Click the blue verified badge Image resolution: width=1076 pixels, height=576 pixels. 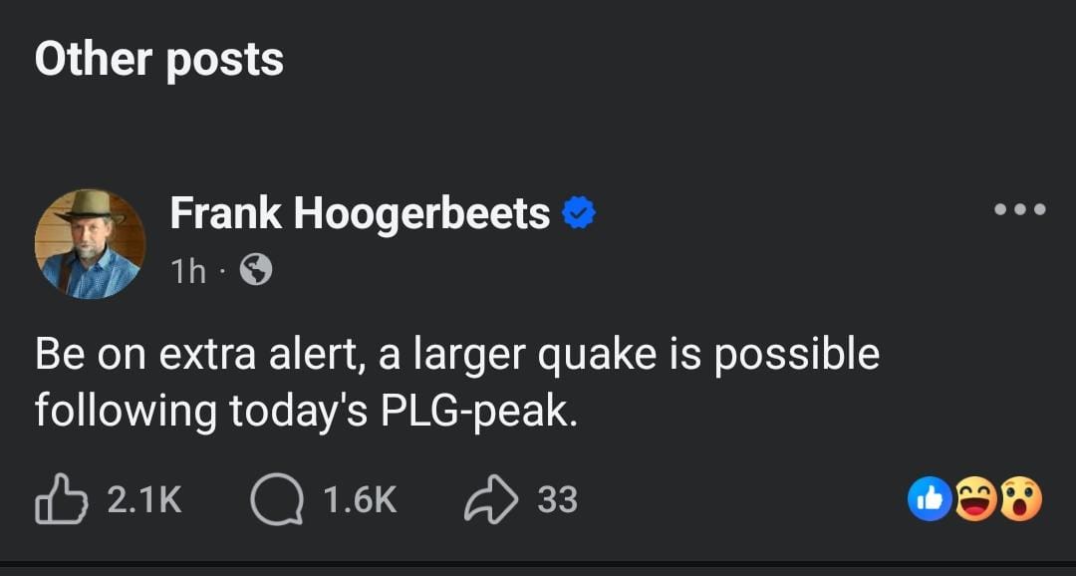[580, 213]
